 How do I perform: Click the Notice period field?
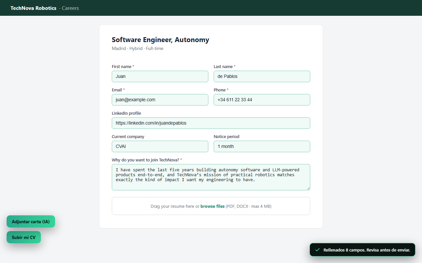262,146
